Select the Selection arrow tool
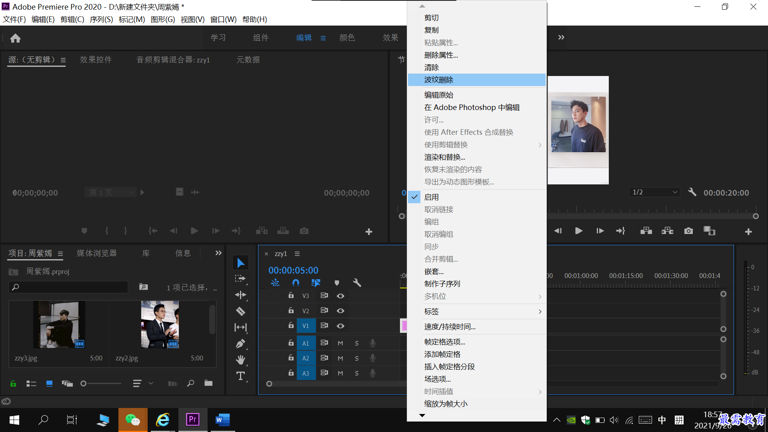 click(240, 263)
